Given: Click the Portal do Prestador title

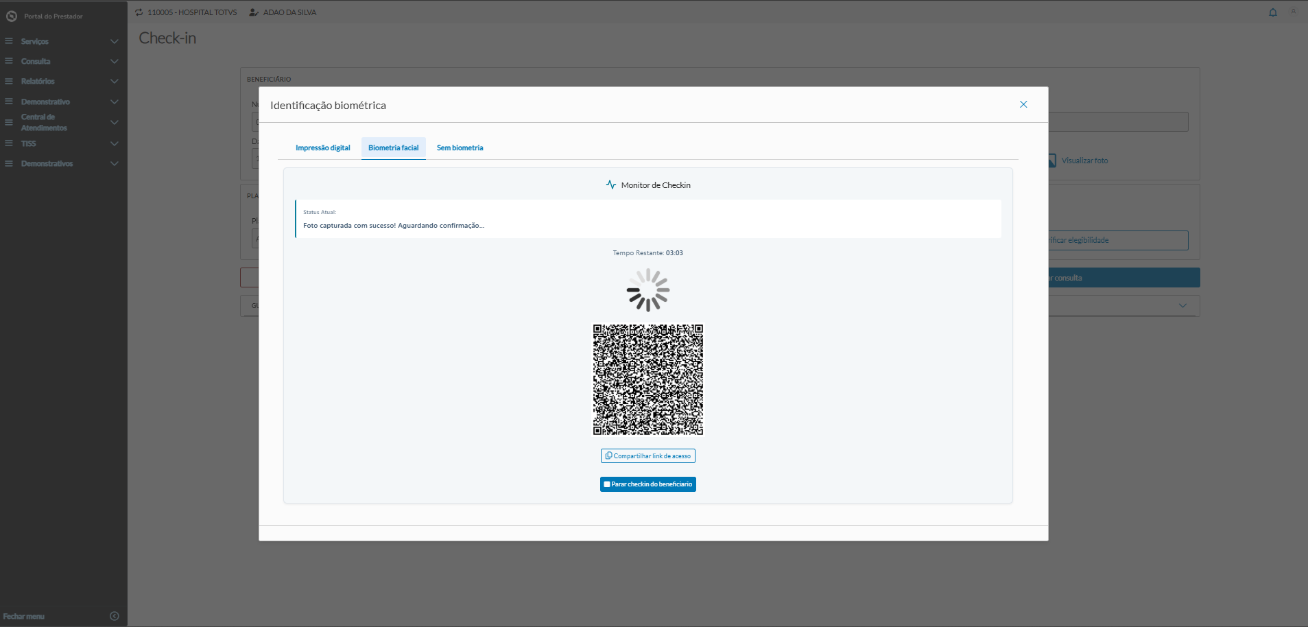Looking at the screenshot, I should (53, 16).
